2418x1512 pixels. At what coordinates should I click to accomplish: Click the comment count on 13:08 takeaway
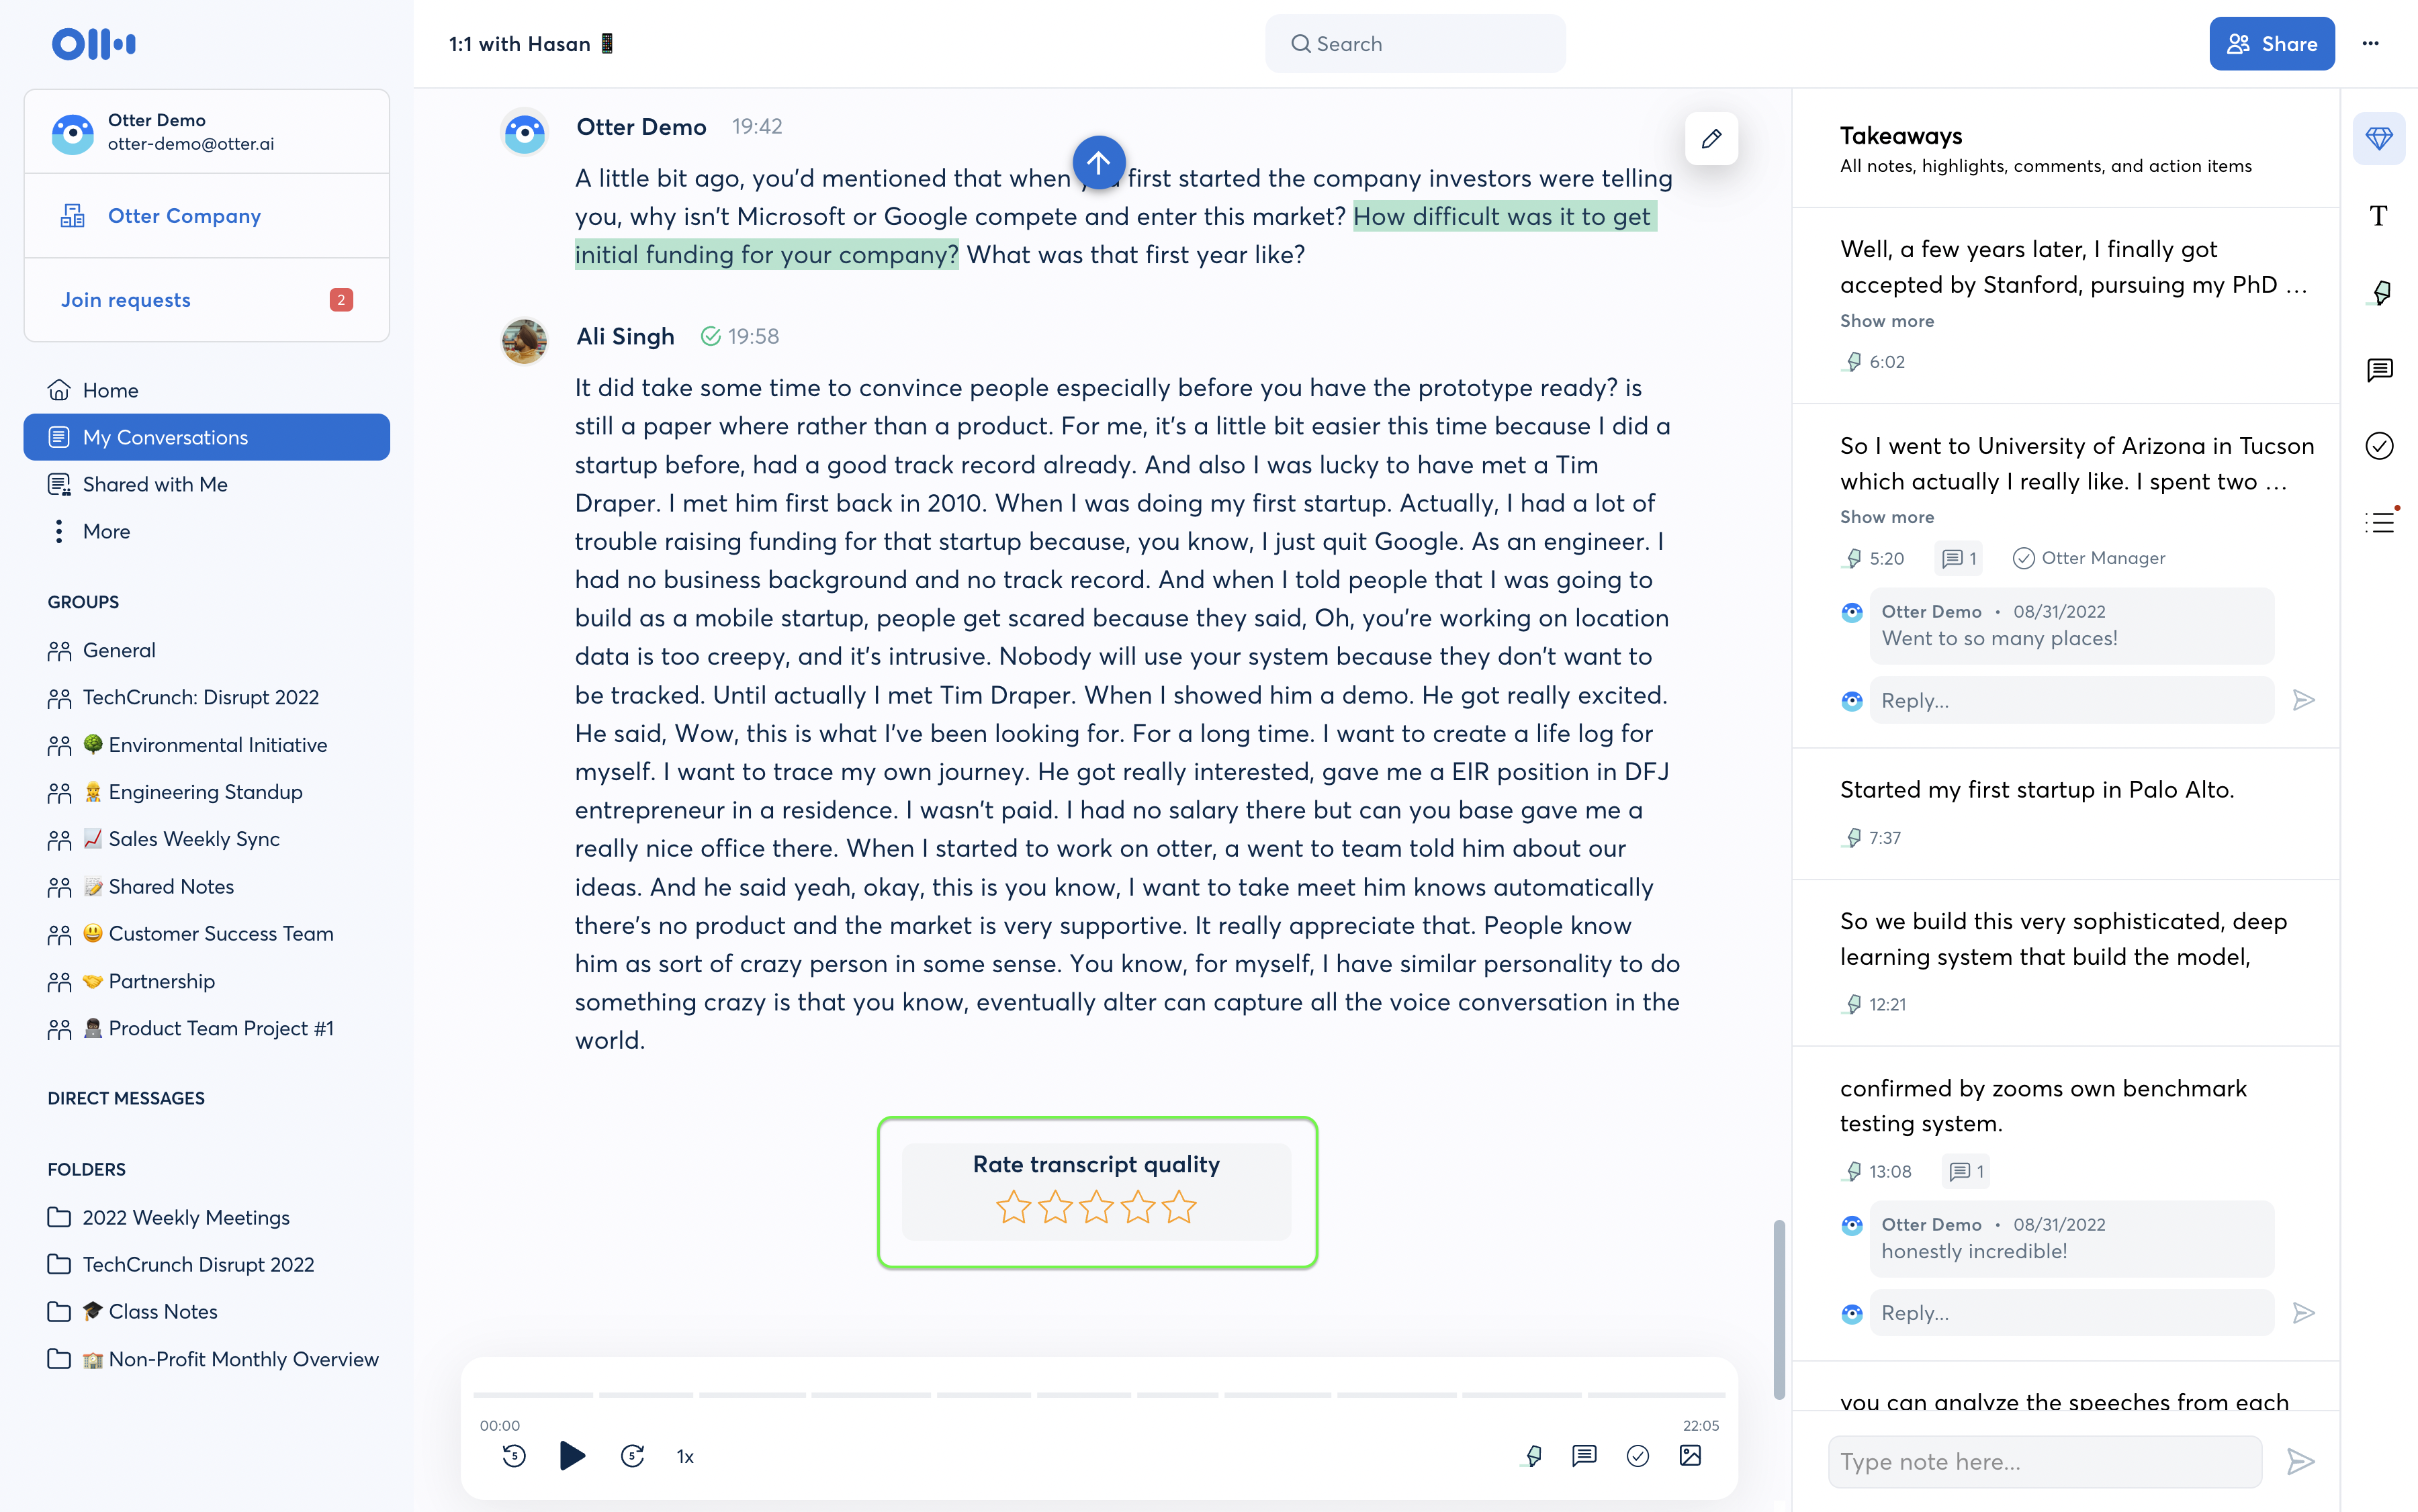1966,1171
